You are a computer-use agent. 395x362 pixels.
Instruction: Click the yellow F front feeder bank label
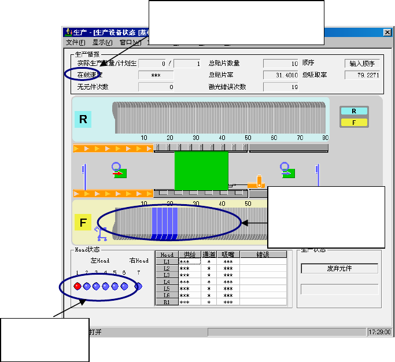click(x=83, y=223)
